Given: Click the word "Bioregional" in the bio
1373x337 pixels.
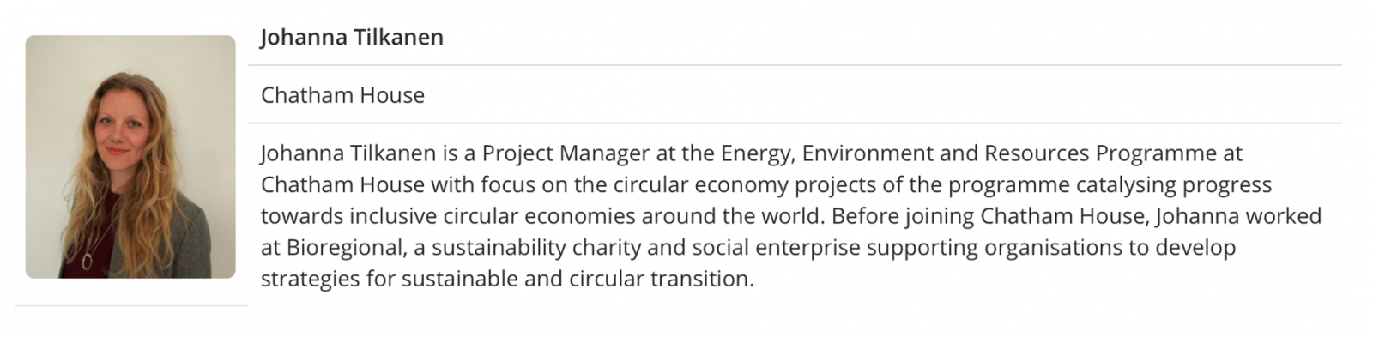Looking at the screenshot, I should pyautogui.click(x=345, y=248).
